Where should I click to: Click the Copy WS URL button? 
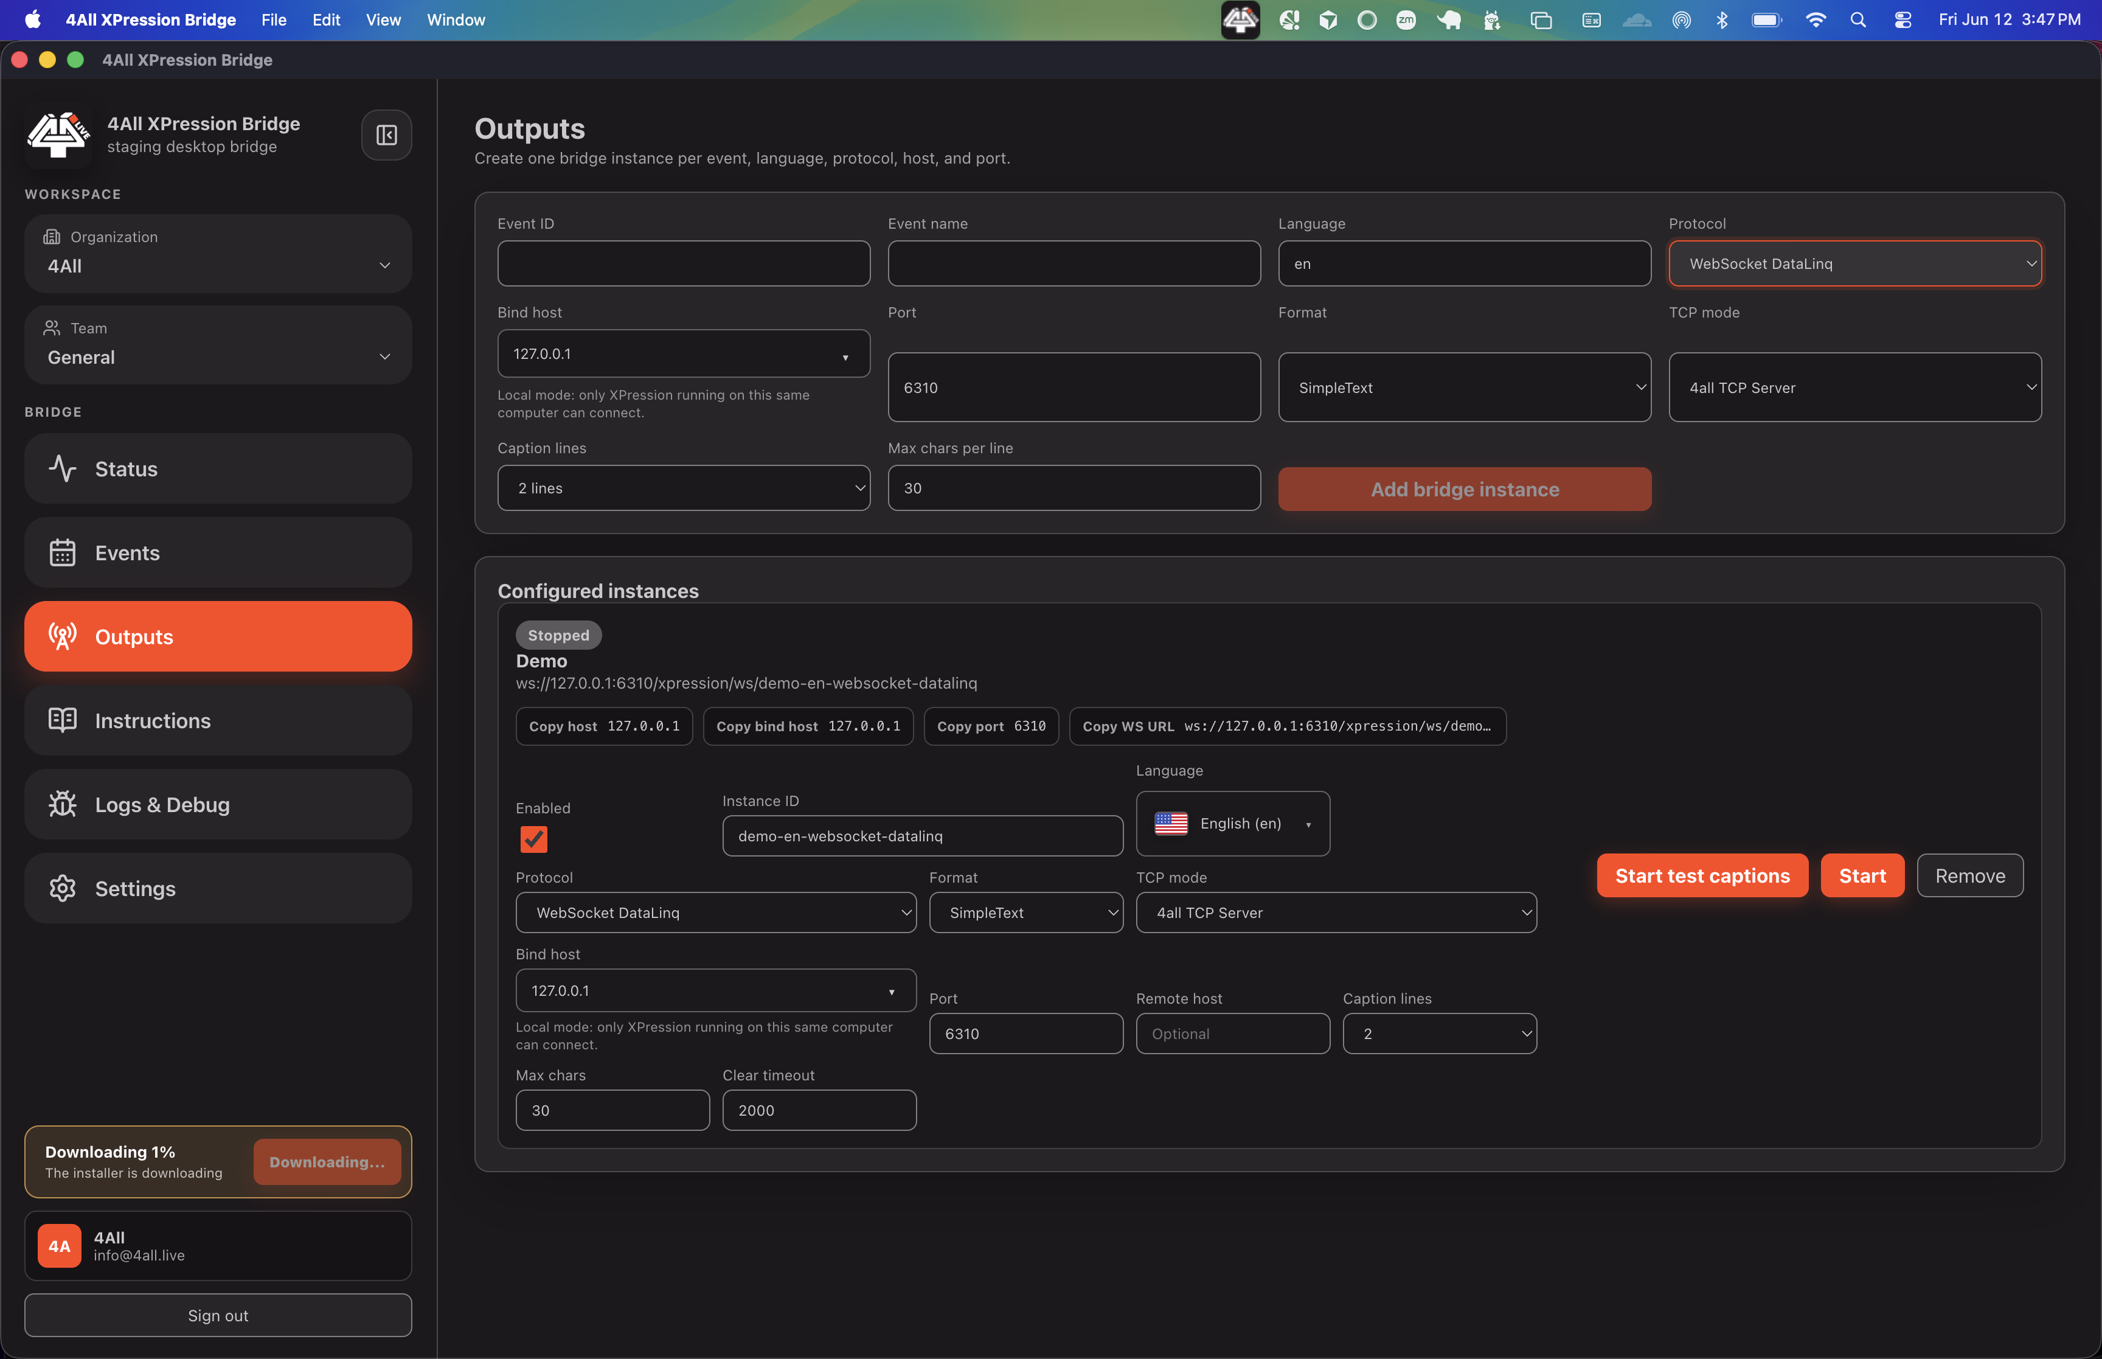pyautogui.click(x=1288, y=726)
